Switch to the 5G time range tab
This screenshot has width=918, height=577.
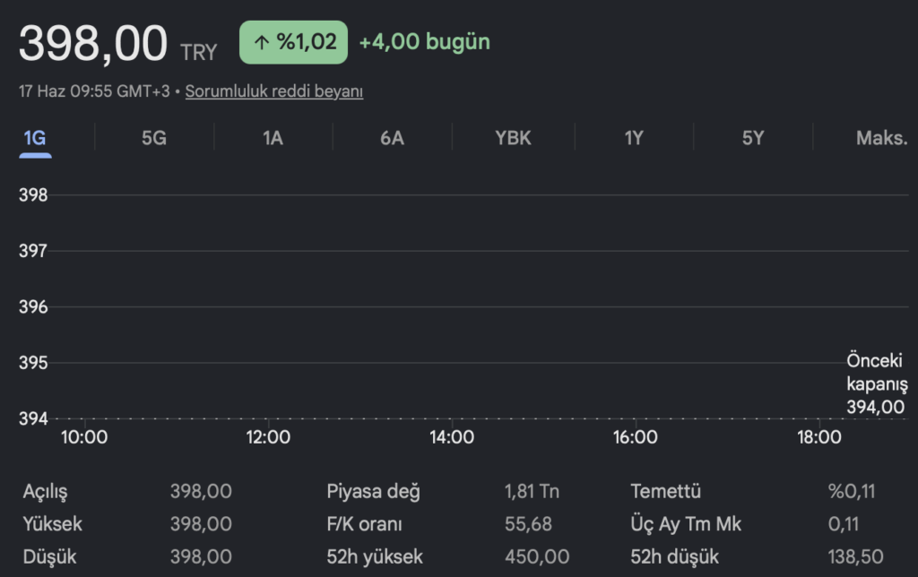point(154,138)
